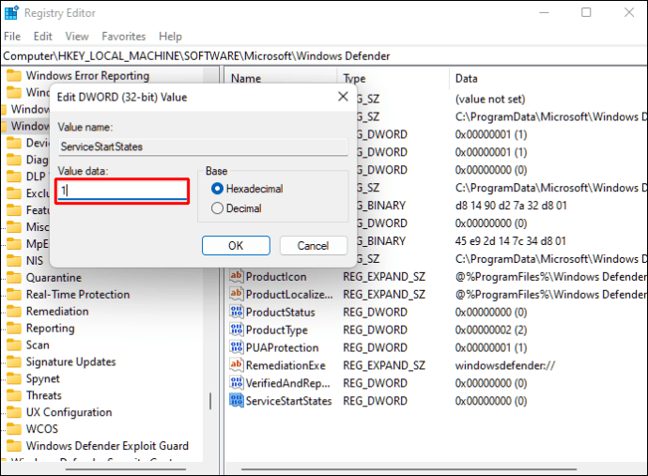648x476 pixels.
Task: Select the Quarantine folder icon
Action: 14,278
